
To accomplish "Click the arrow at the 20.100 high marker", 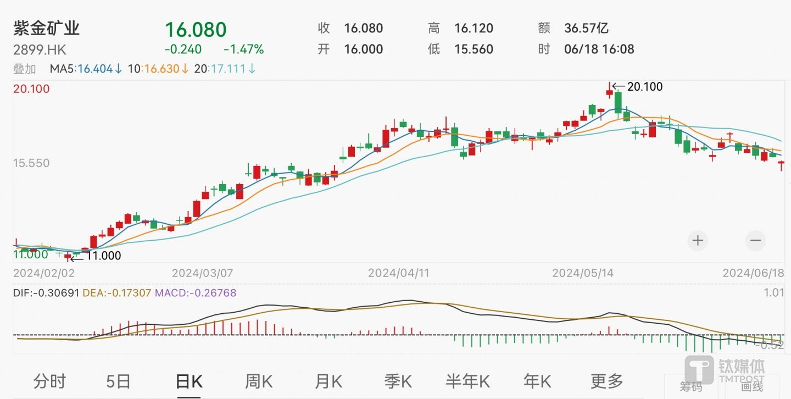I will (x=619, y=86).
